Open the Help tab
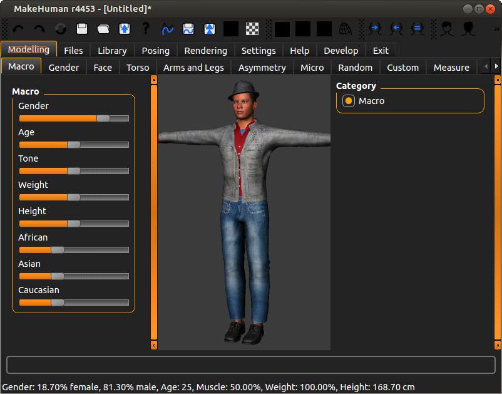Image resolution: width=502 pixels, height=394 pixels. 300,51
